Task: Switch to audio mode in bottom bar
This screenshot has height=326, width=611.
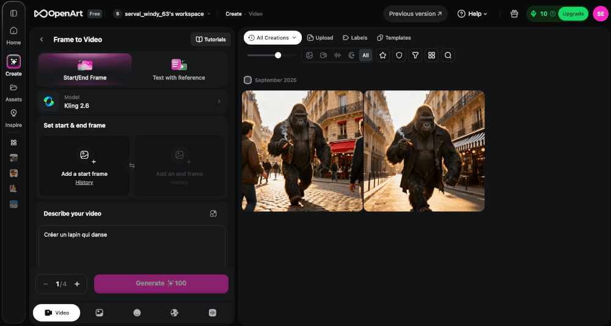Action: point(213,313)
